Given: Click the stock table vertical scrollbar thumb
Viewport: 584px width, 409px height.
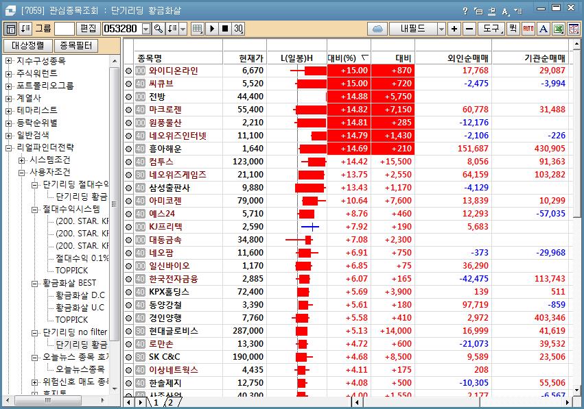Looking at the screenshot, I should tap(577, 134).
